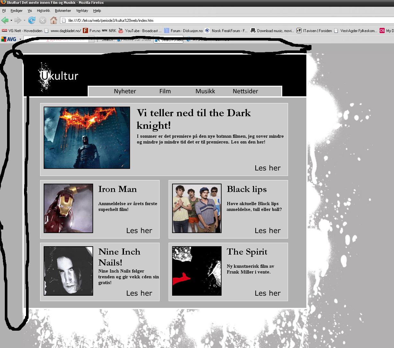Open VG Nett - Hovedsiden bookmark
The width and height of the screenshot is (394, 348).
coord(22,31)
